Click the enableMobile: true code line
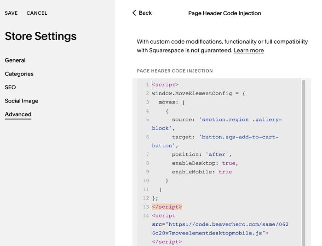Viewport: 322px width, 246px height. click(202, 172)
